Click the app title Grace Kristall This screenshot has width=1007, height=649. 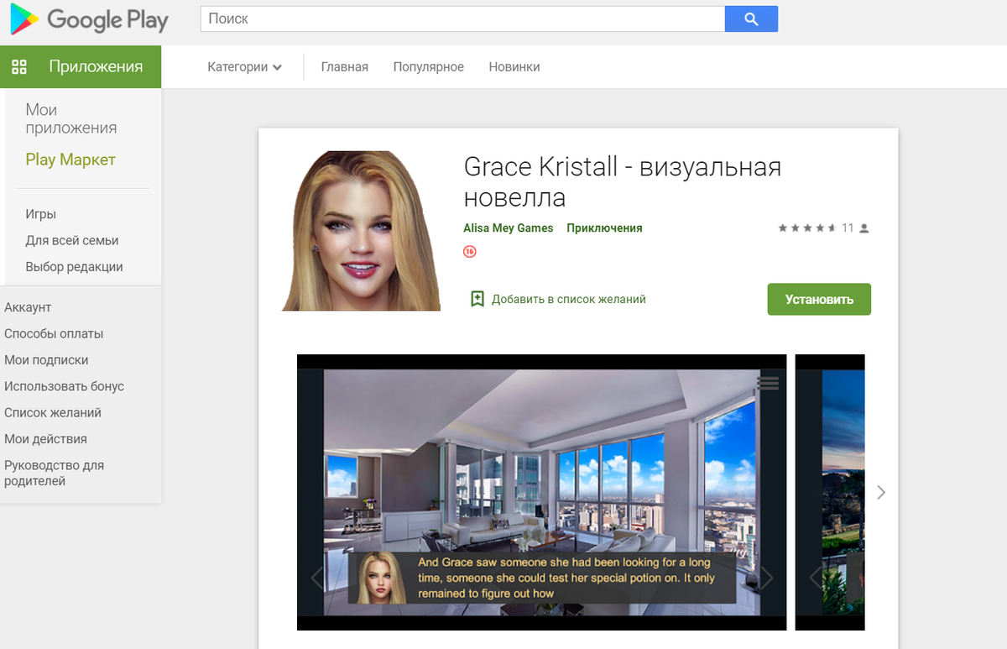(622, 182)
